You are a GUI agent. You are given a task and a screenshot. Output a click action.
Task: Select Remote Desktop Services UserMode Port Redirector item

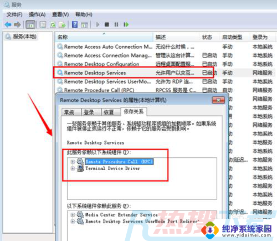coord(142,221)
